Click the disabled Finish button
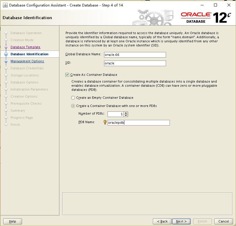 point(202,221)
